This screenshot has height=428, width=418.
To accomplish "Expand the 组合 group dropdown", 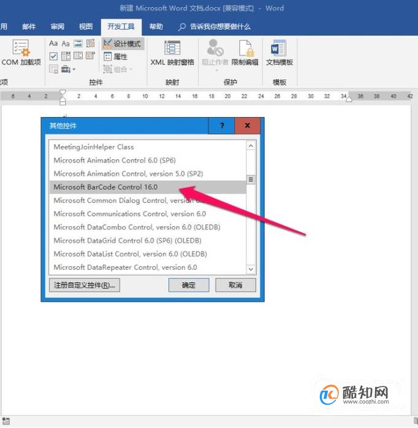I will coord(118,69).
